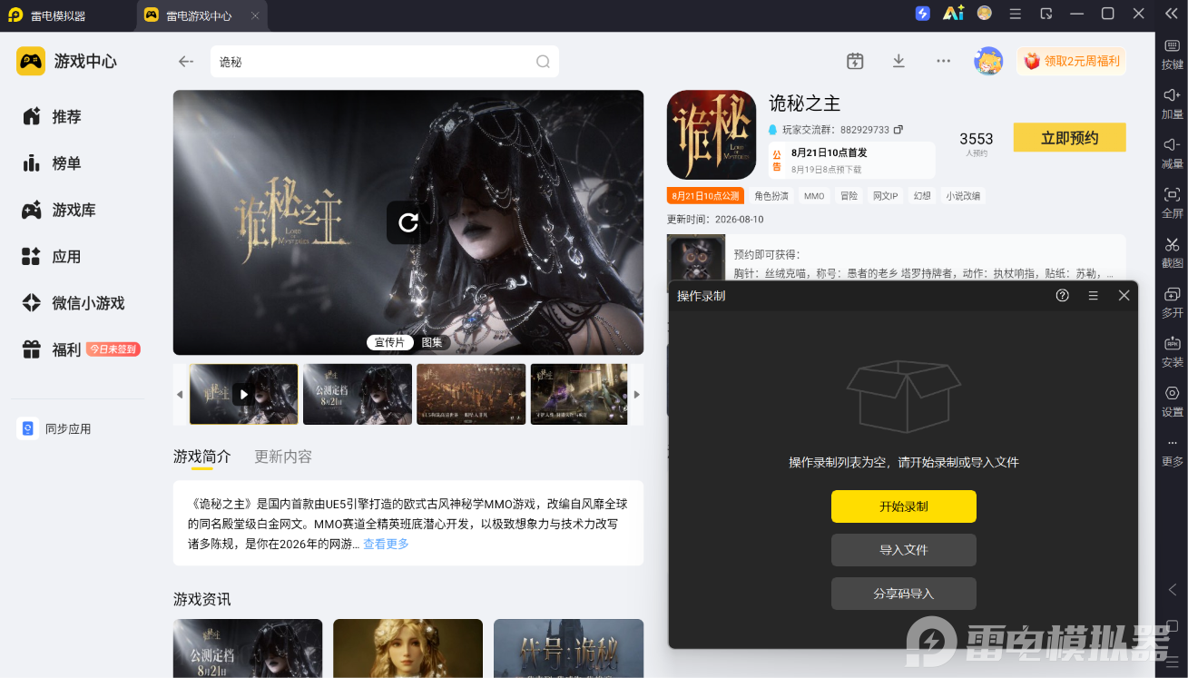This screenshot has width=1188, height=678.
Task: Click the 幻想 tag
Action: (922, 196)
